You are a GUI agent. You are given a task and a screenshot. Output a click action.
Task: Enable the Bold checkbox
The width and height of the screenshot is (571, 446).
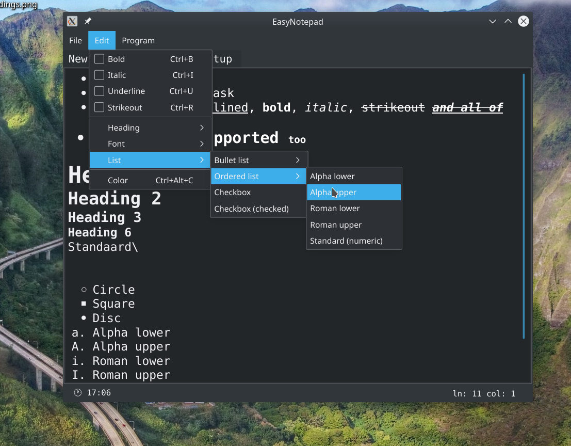(x=99, y=59)
